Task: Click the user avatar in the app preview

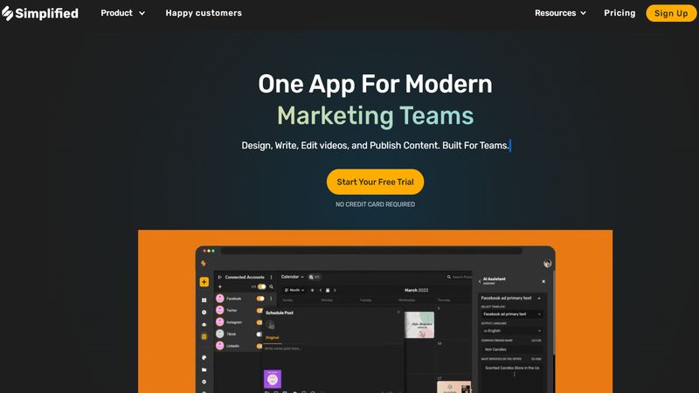Action: (548, 264)
